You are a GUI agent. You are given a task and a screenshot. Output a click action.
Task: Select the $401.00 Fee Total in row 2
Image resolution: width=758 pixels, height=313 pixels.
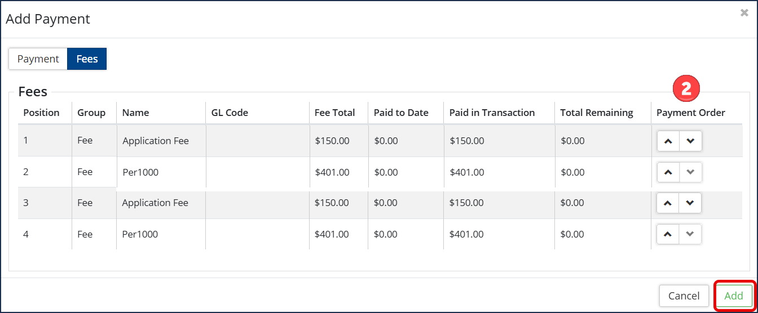[x=332, y=172]
